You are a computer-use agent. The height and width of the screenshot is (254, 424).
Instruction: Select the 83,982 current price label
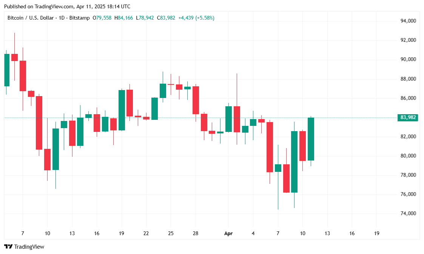(408, 118)
